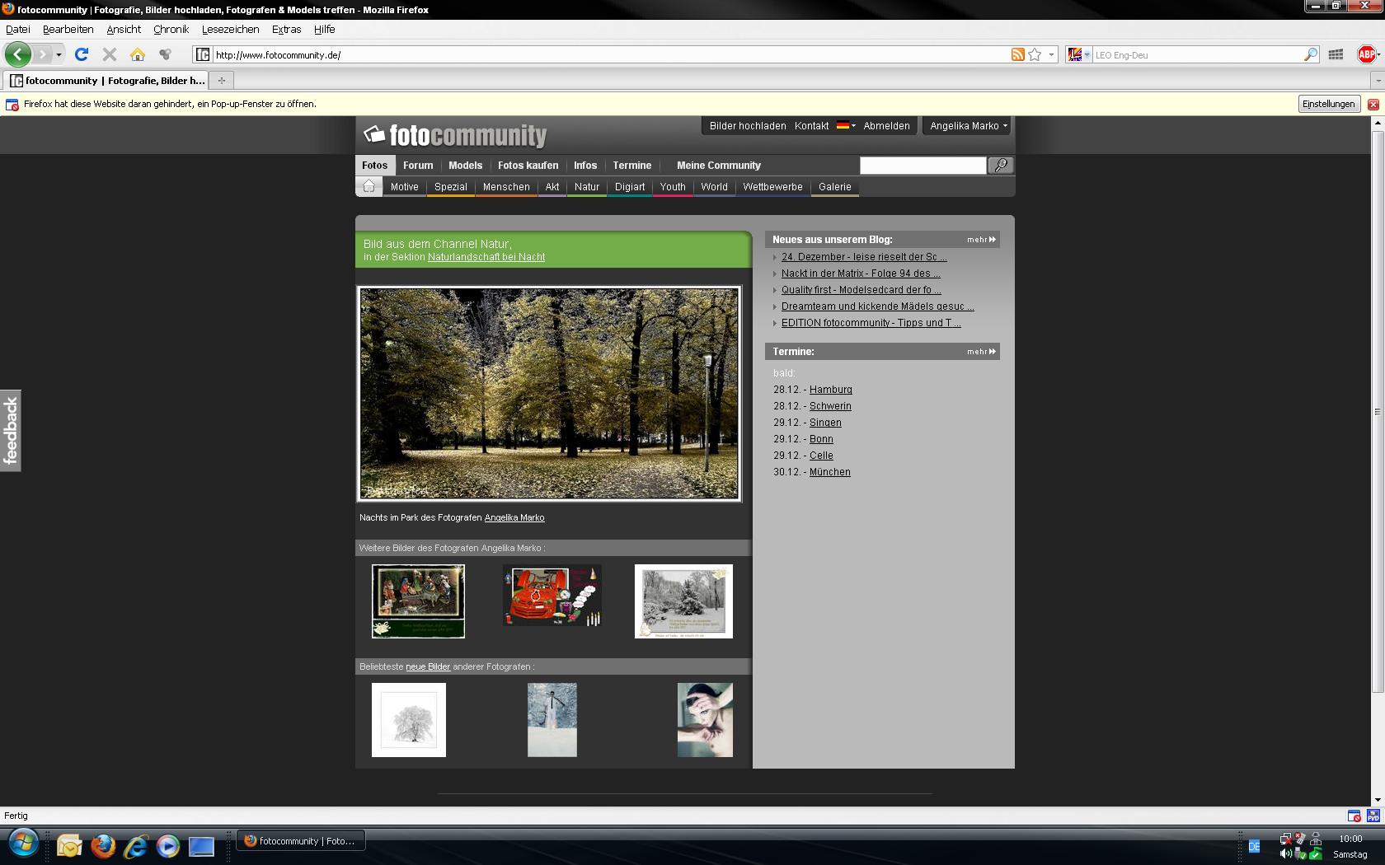Viewport: 1385px width, 865px height.
Task: Open the Hilfe menu
Action: [x=324, y=29]
